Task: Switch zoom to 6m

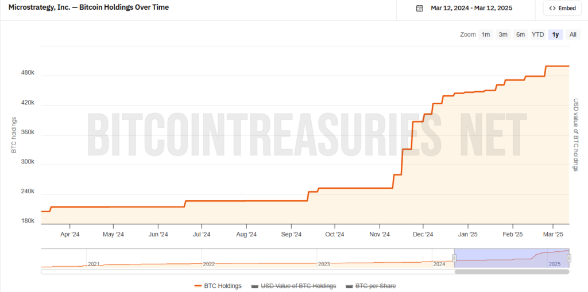Action: pos(520,34)
